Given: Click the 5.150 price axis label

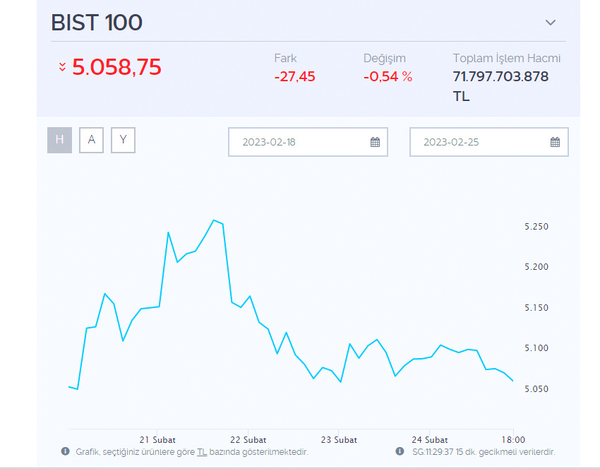Looking at the screenshot, I should (536, 308).
